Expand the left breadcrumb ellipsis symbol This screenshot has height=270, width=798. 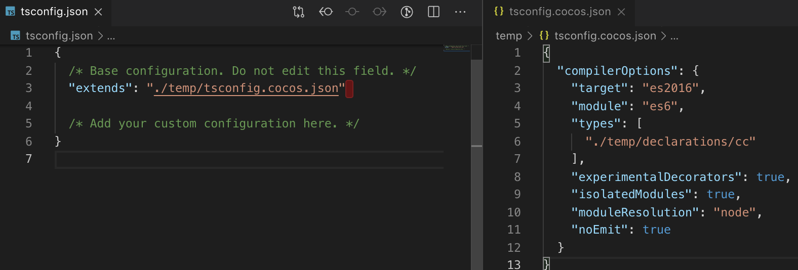(x=111, y=36)
